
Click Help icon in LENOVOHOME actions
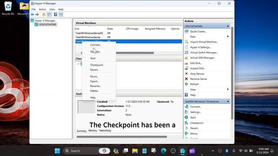coord(186,95)
